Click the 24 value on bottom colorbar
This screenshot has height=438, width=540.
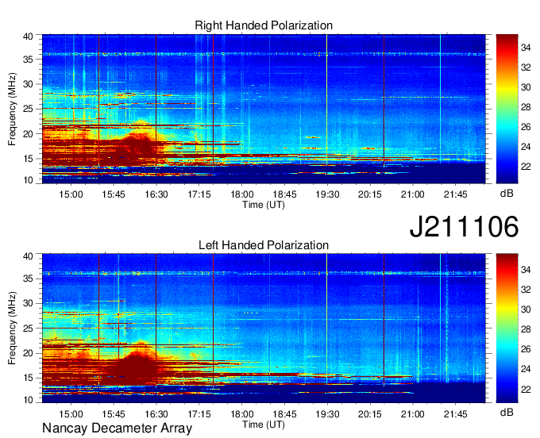coord(526,369)
